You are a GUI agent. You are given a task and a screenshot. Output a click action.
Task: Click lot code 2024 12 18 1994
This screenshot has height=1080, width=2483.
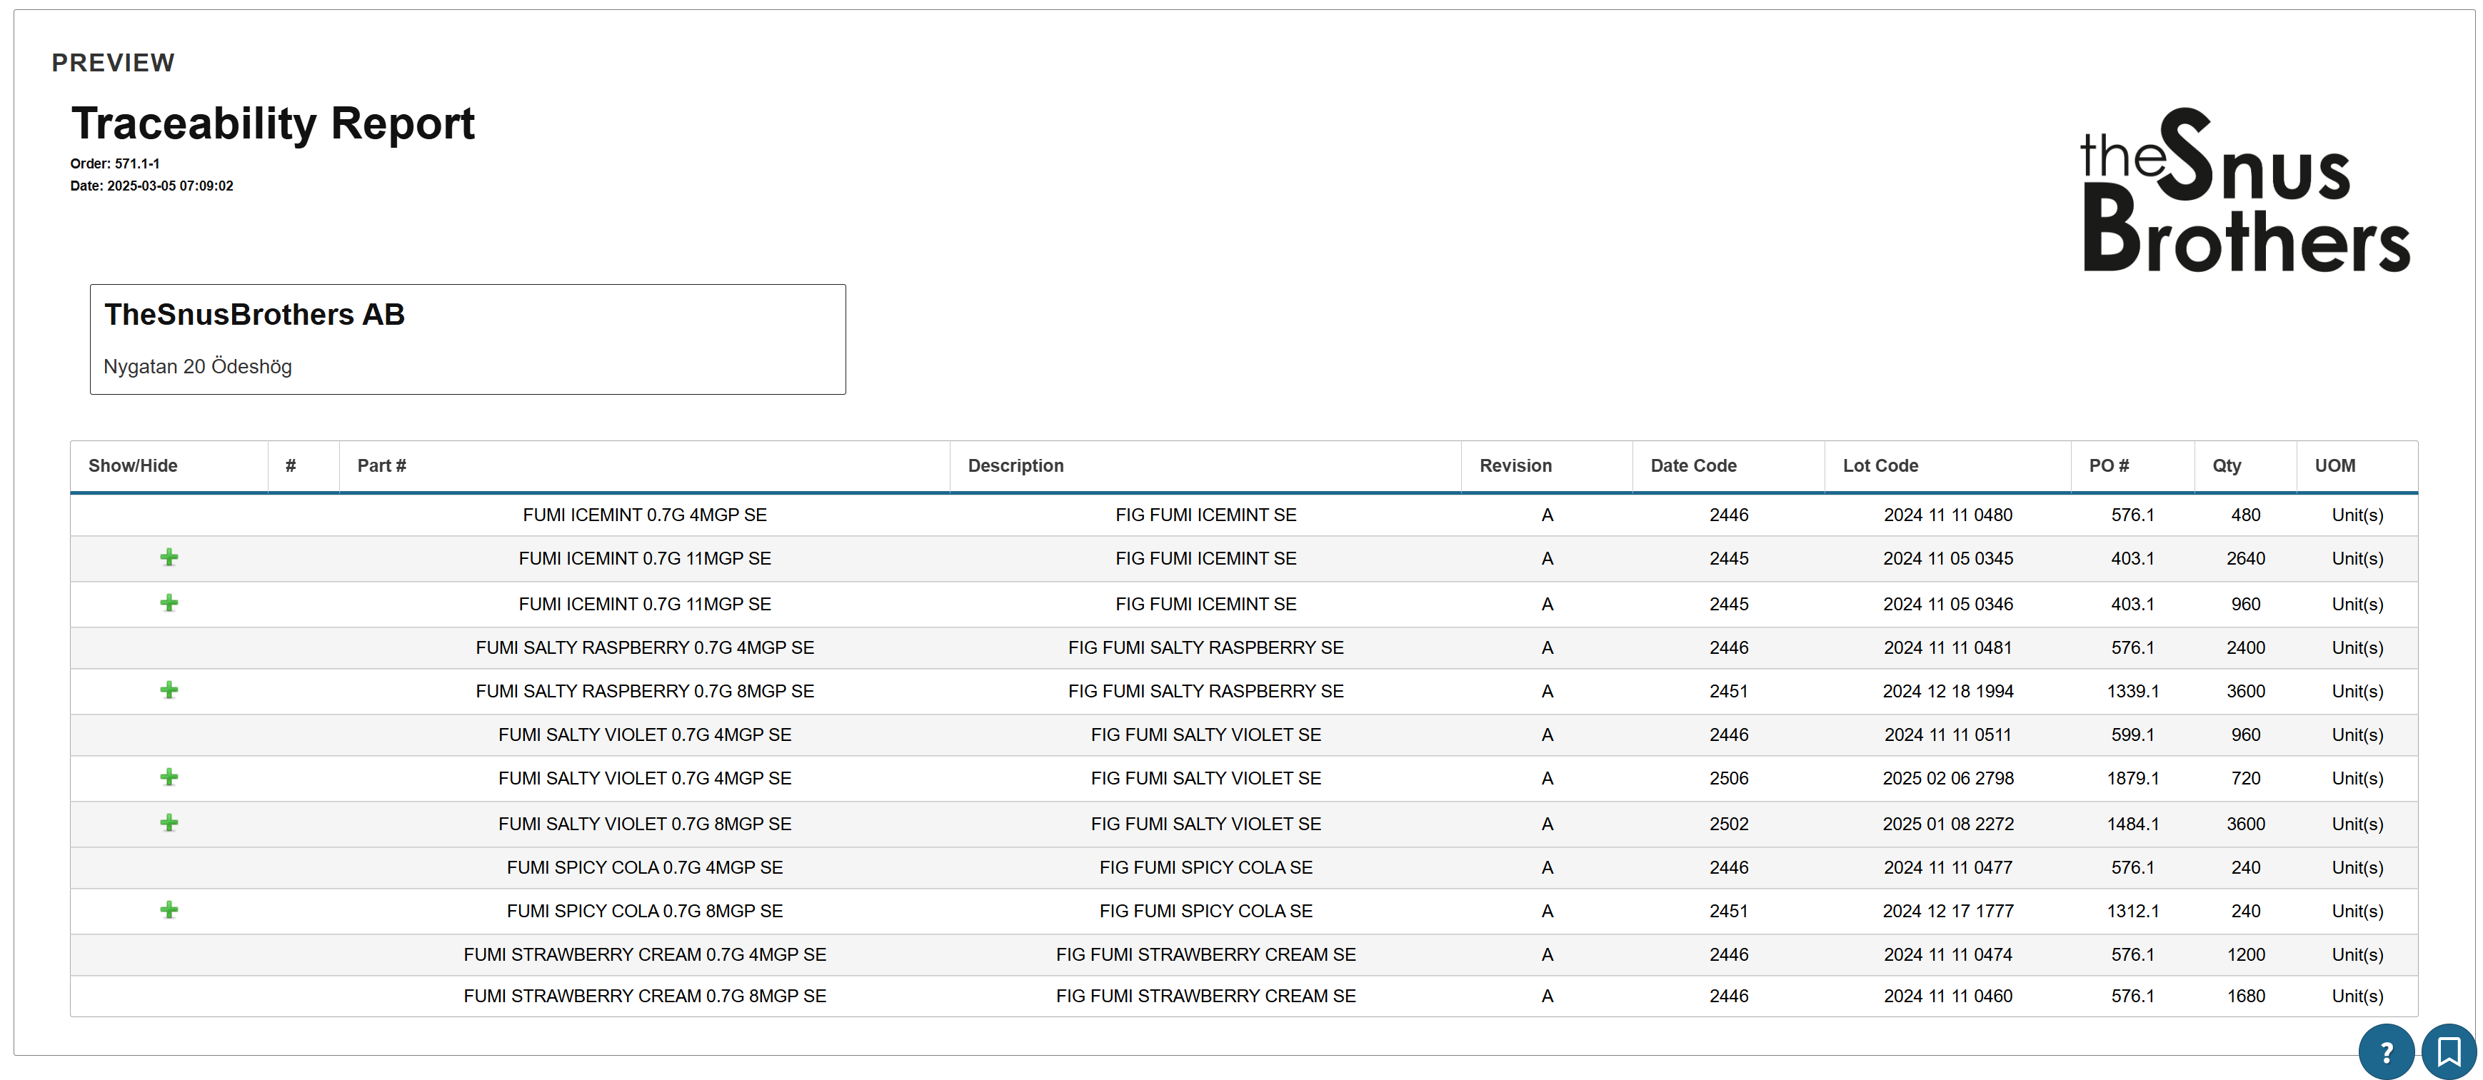pos(1948,691)
